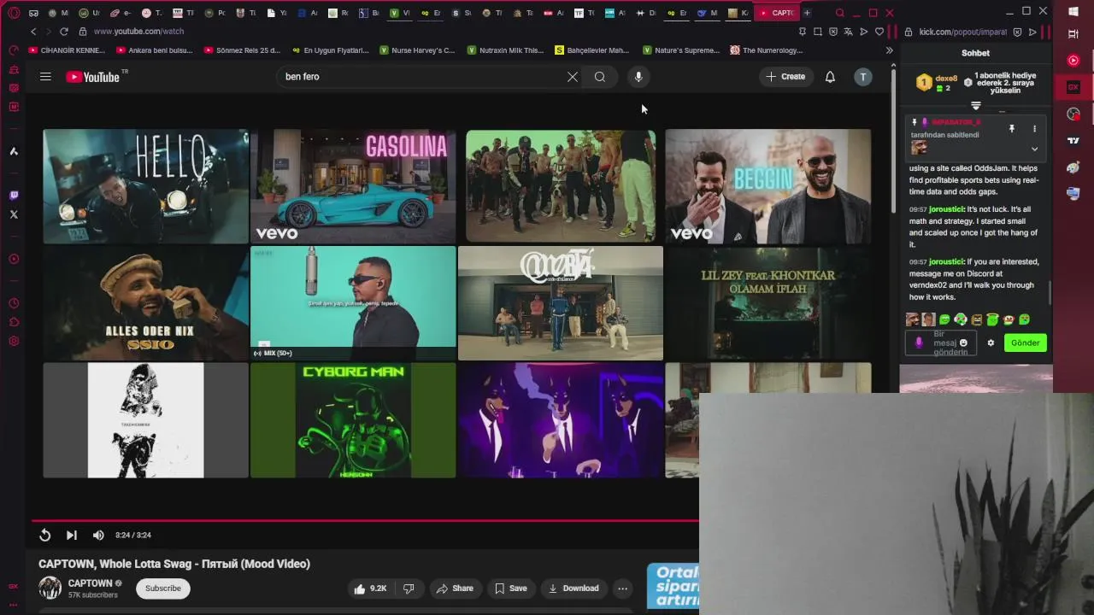Open the 'Ankara beni bulsu...' bookmark
Screen dimensions: 1094x615
point(155,50)
